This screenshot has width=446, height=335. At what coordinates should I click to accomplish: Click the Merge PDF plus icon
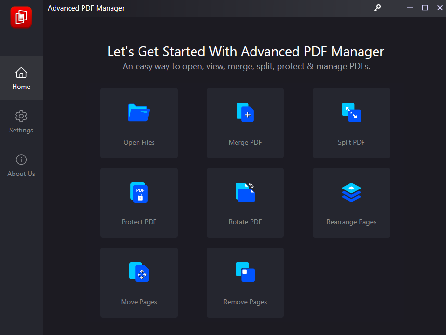point(245,113)
